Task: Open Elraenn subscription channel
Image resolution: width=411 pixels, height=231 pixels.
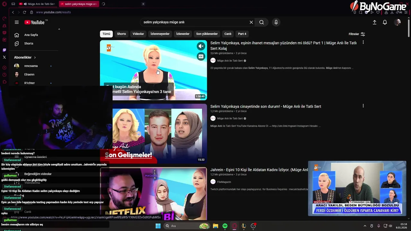Action: [x=29, y=74]
